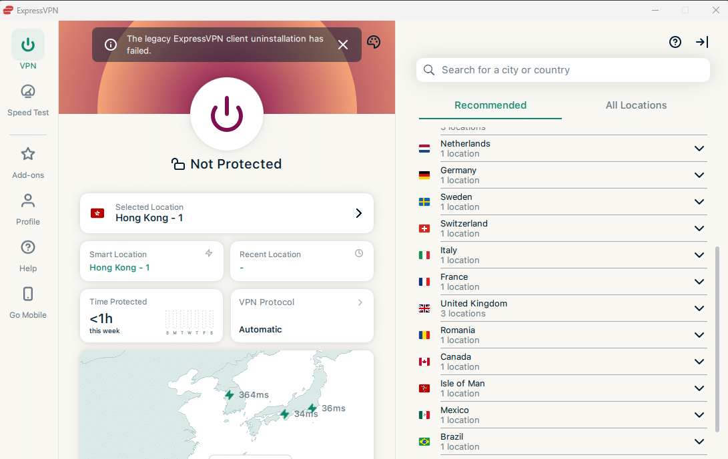Viewport: 728px width, 459px height.
Task: Open the language selector globe icon
Action: [373, 42]
